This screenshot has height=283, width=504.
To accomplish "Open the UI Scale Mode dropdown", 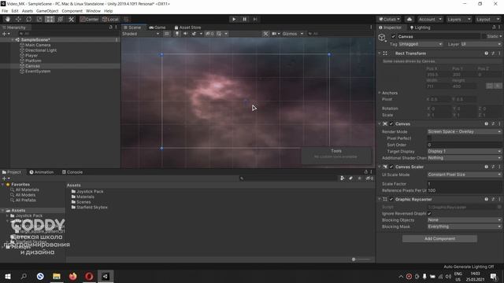I will tap(464, 175).
